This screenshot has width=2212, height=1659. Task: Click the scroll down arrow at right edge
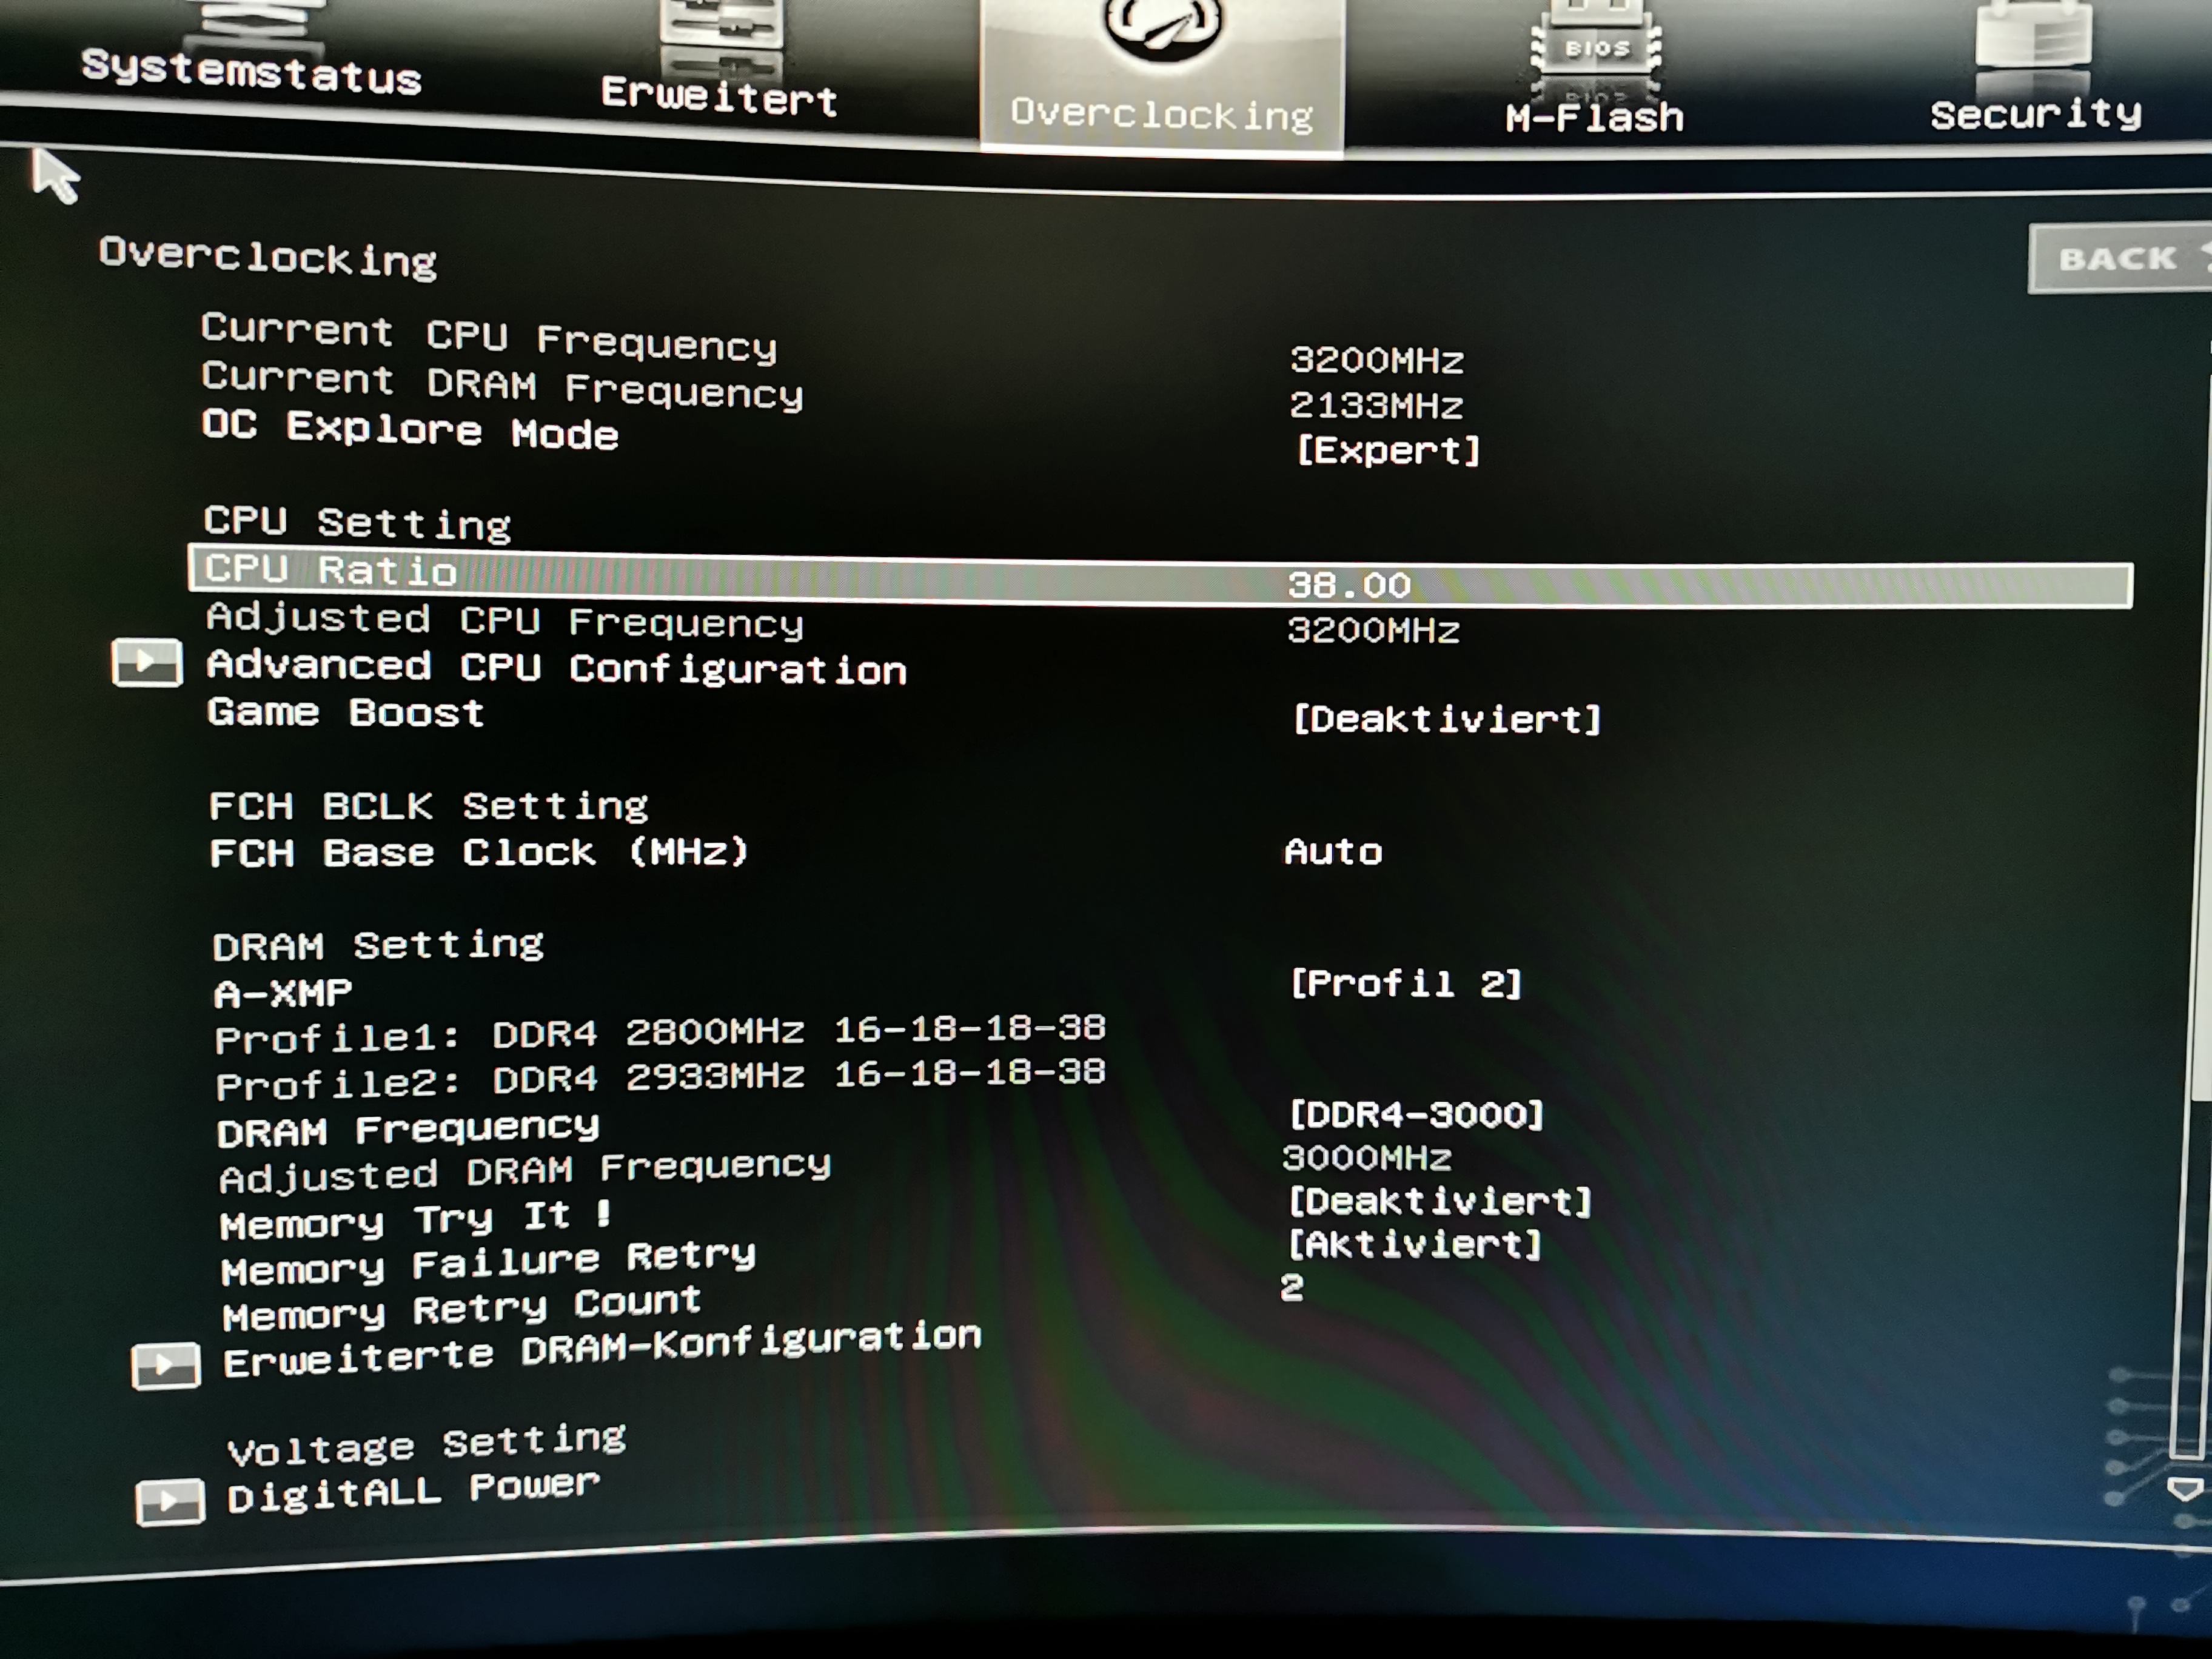tap(2185, 1490)
